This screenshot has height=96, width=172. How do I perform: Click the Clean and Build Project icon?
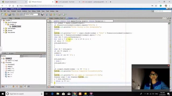[x=51, y=14]
